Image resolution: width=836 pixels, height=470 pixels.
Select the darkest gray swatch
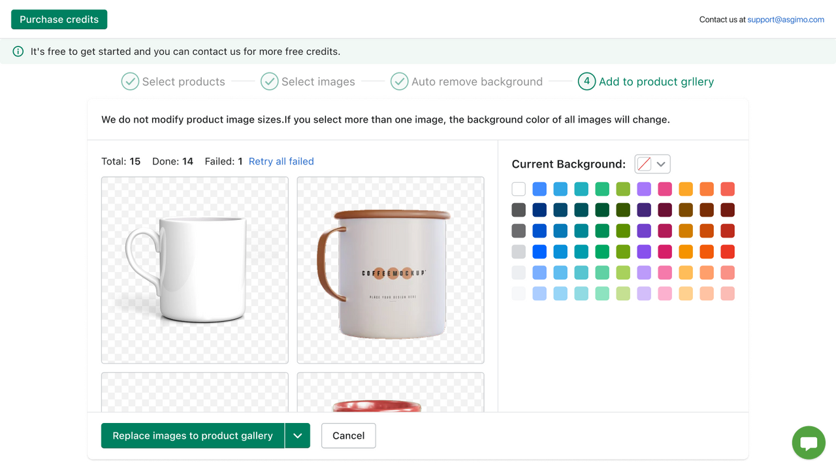point(519,210)
